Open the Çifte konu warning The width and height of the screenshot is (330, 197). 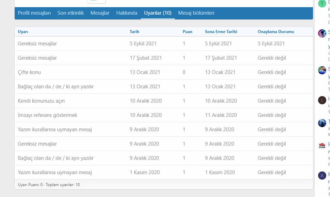click(x=30, y=72)
